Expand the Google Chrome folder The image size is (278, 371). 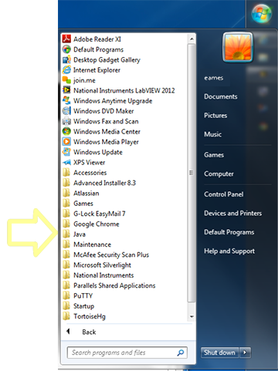coord(91,224)
